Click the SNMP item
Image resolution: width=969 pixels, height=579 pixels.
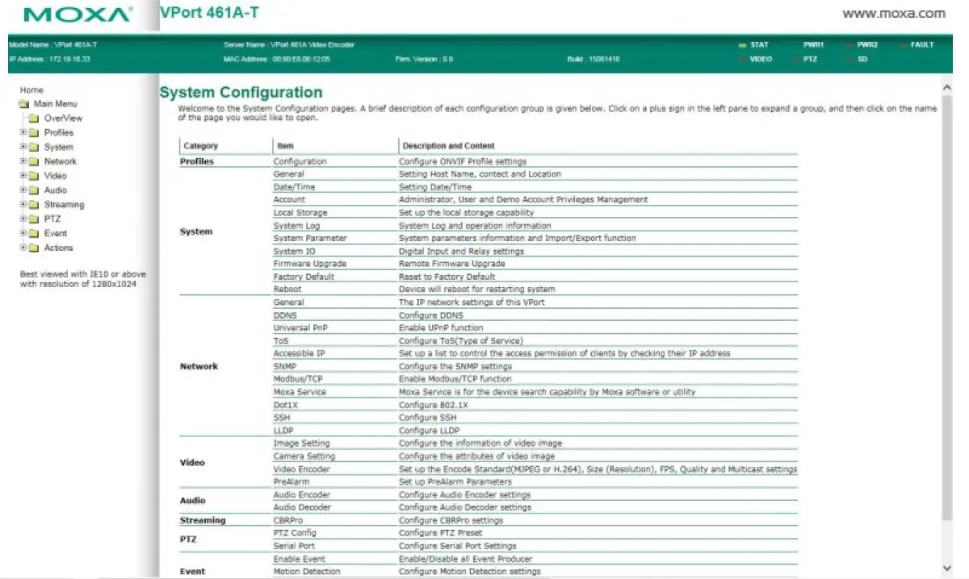tap(285, 366)
